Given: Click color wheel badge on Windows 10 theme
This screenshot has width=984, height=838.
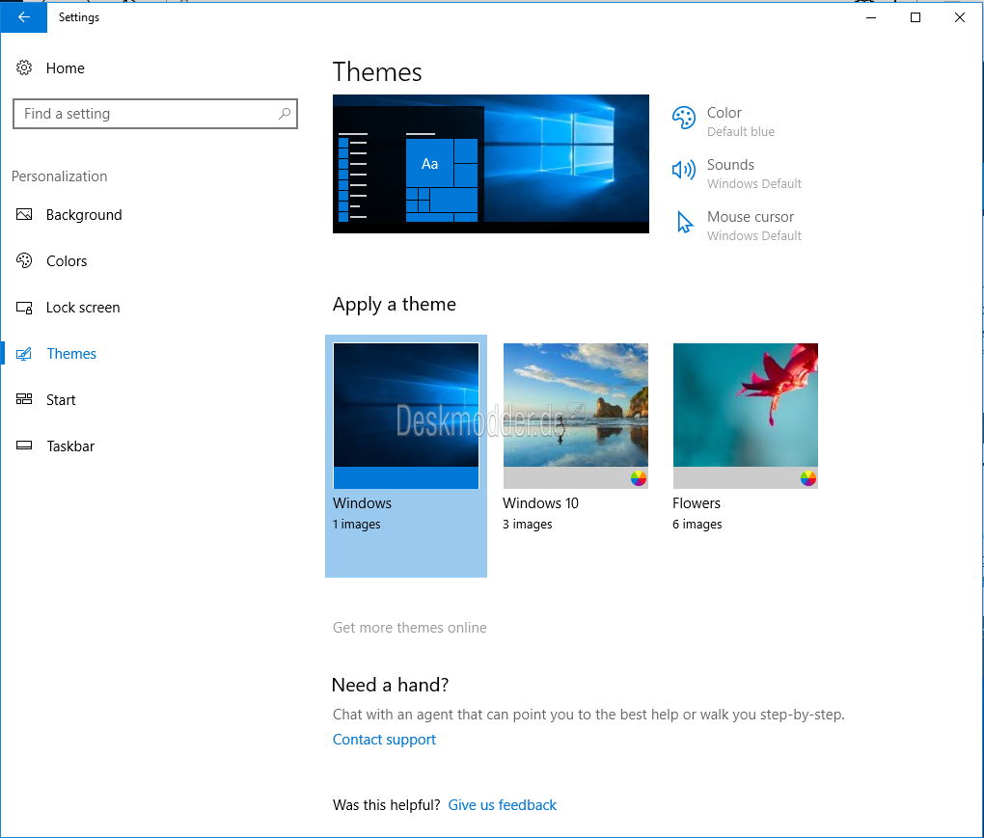Looking at the screenshot, I should (x=639, y=478).
